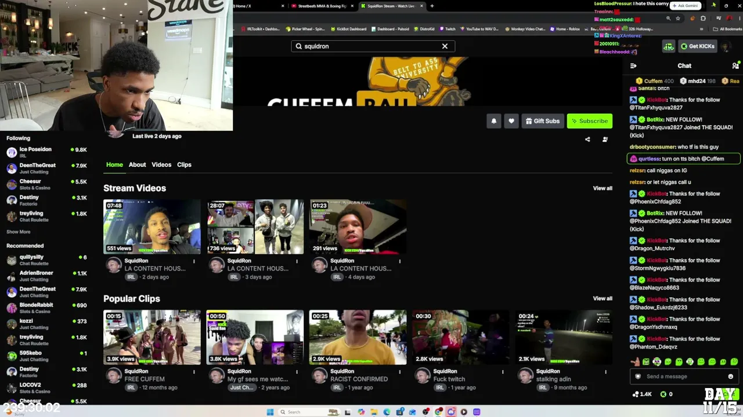Screen dimensions: 743x417
Task: Open the emote picker smiley in chat input
Action: tap(730, 376)
